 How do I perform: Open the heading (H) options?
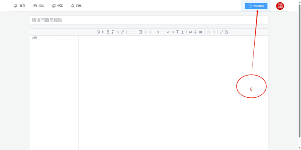103,32
